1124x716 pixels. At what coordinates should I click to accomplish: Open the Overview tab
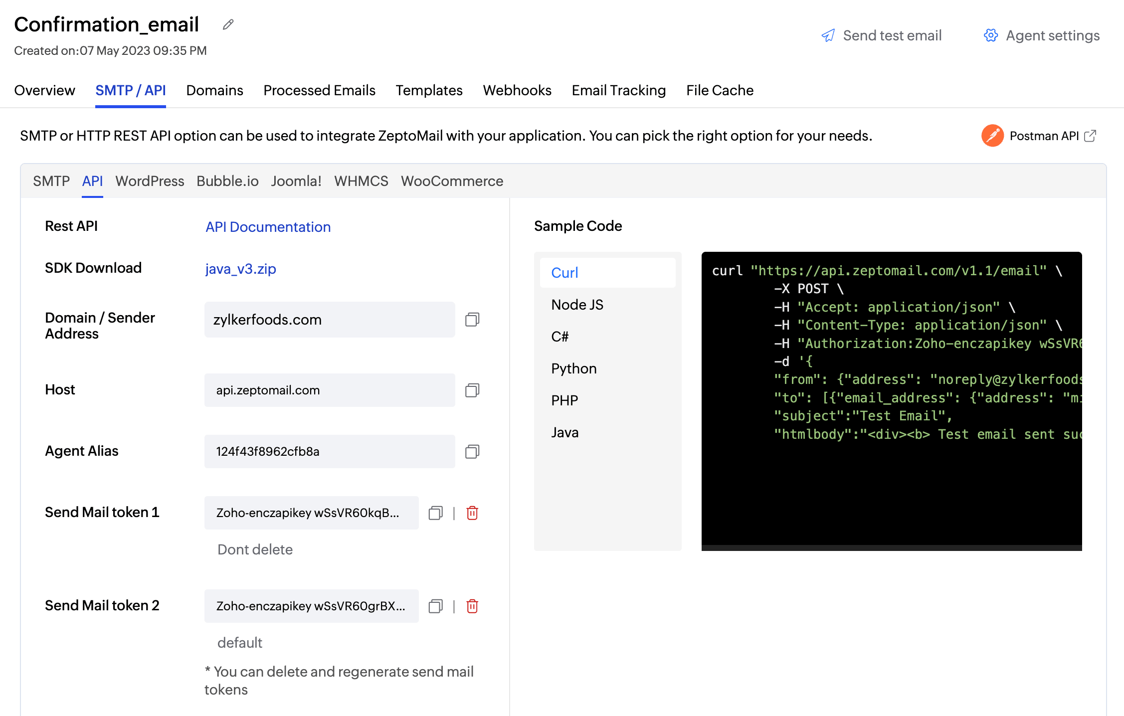tap(44, 90)
